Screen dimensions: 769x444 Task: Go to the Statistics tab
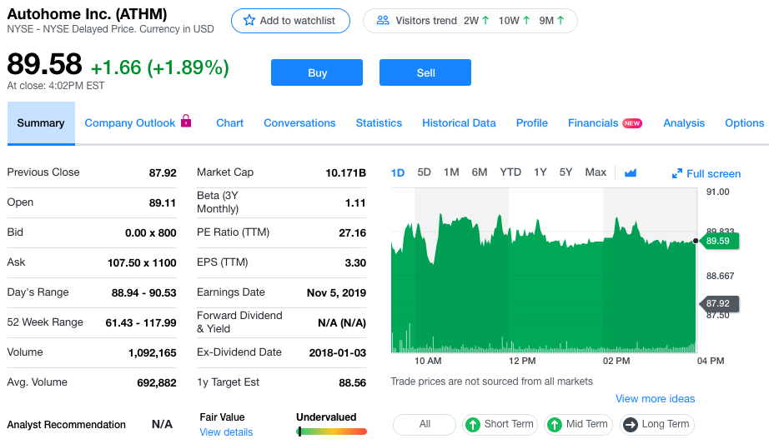(x=379, y=123)
